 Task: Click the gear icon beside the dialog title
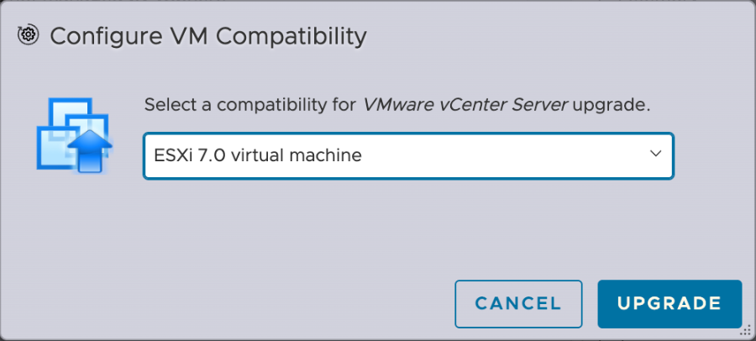click(29, 34)
